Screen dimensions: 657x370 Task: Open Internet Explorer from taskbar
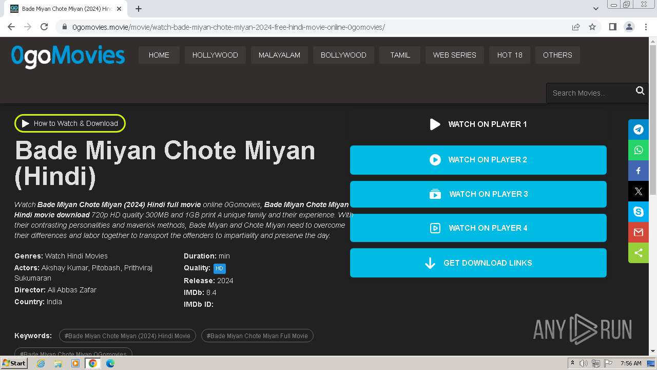point(41,363)
